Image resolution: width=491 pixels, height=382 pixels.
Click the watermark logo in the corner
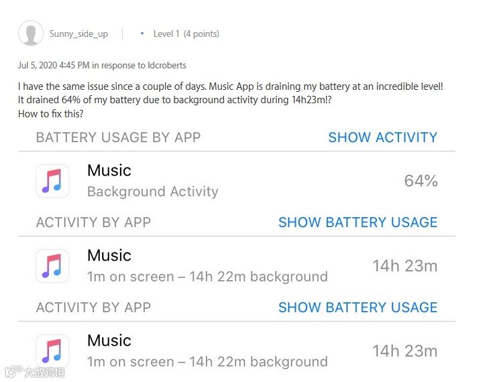tap(34, 372)
